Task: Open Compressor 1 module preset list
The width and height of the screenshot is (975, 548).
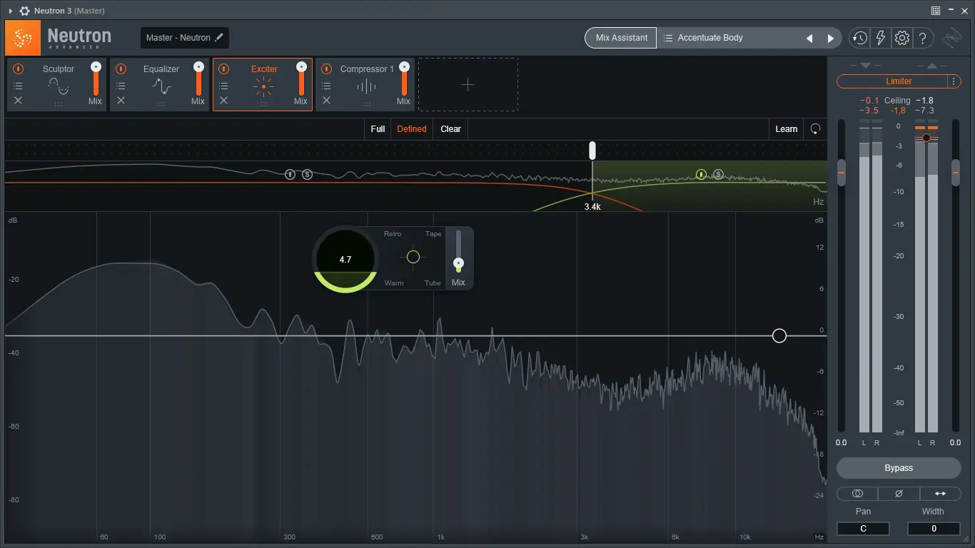Action: [x=326, y=86]
